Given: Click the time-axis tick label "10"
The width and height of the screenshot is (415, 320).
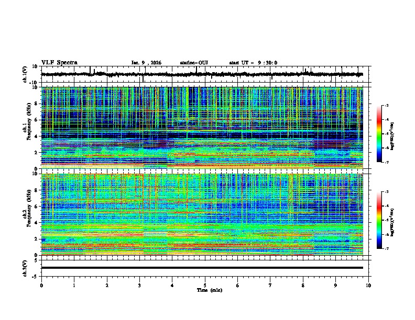Looking at the screenshot, I should click(x=368, y=285).
